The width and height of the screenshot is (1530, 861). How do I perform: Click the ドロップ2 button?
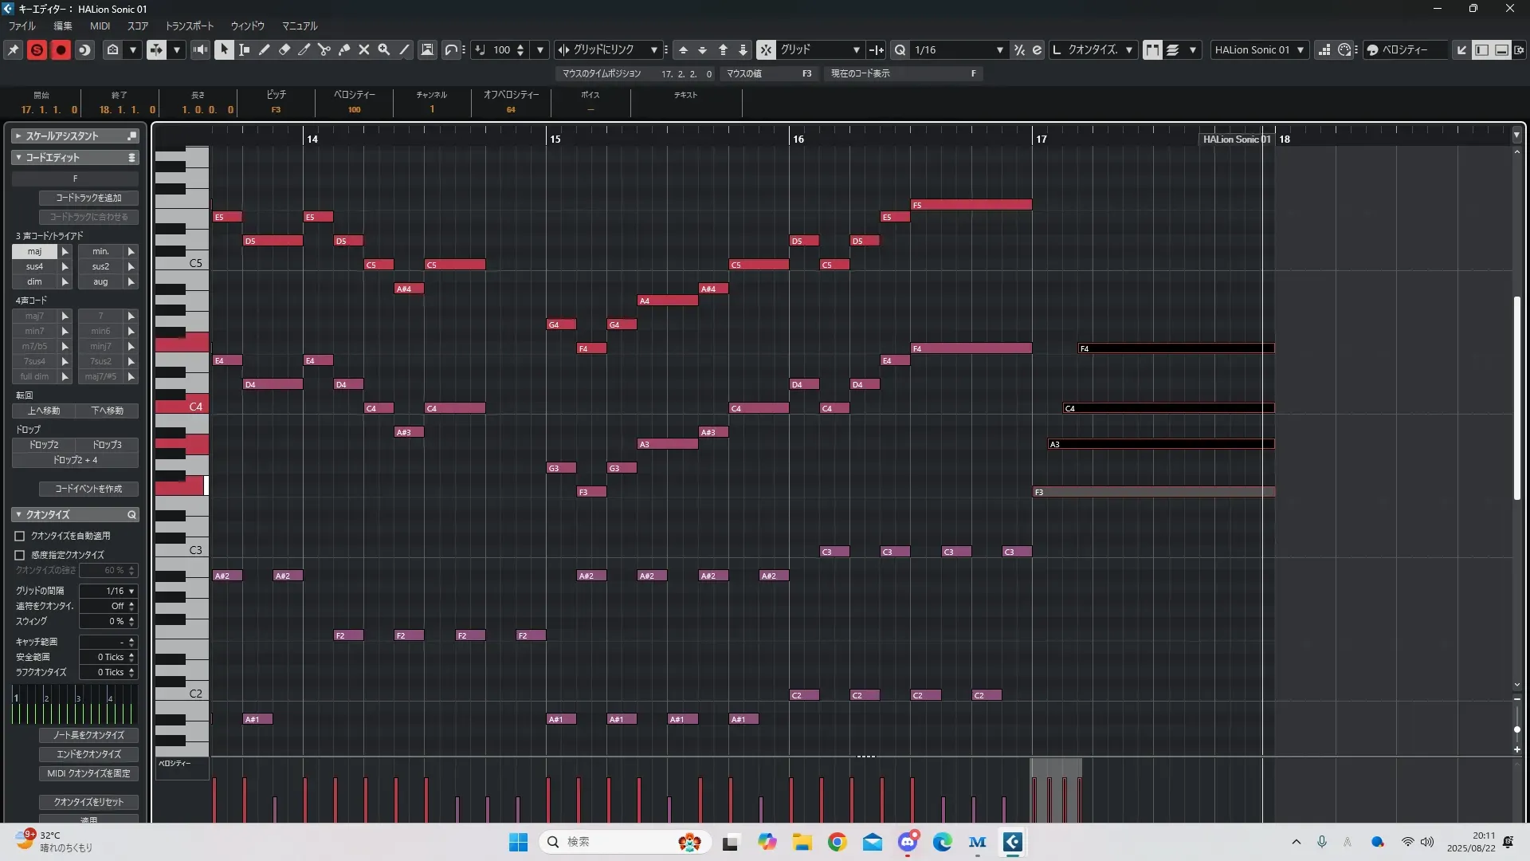point(44,445)
